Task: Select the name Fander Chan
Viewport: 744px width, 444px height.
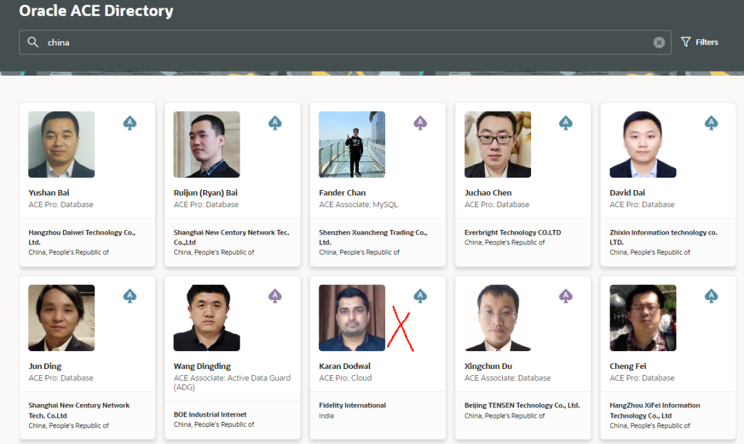Action: tap(342, 193)
